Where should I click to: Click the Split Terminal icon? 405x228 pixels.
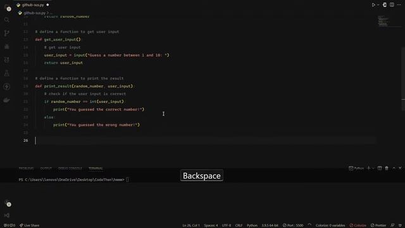(380, 168)
